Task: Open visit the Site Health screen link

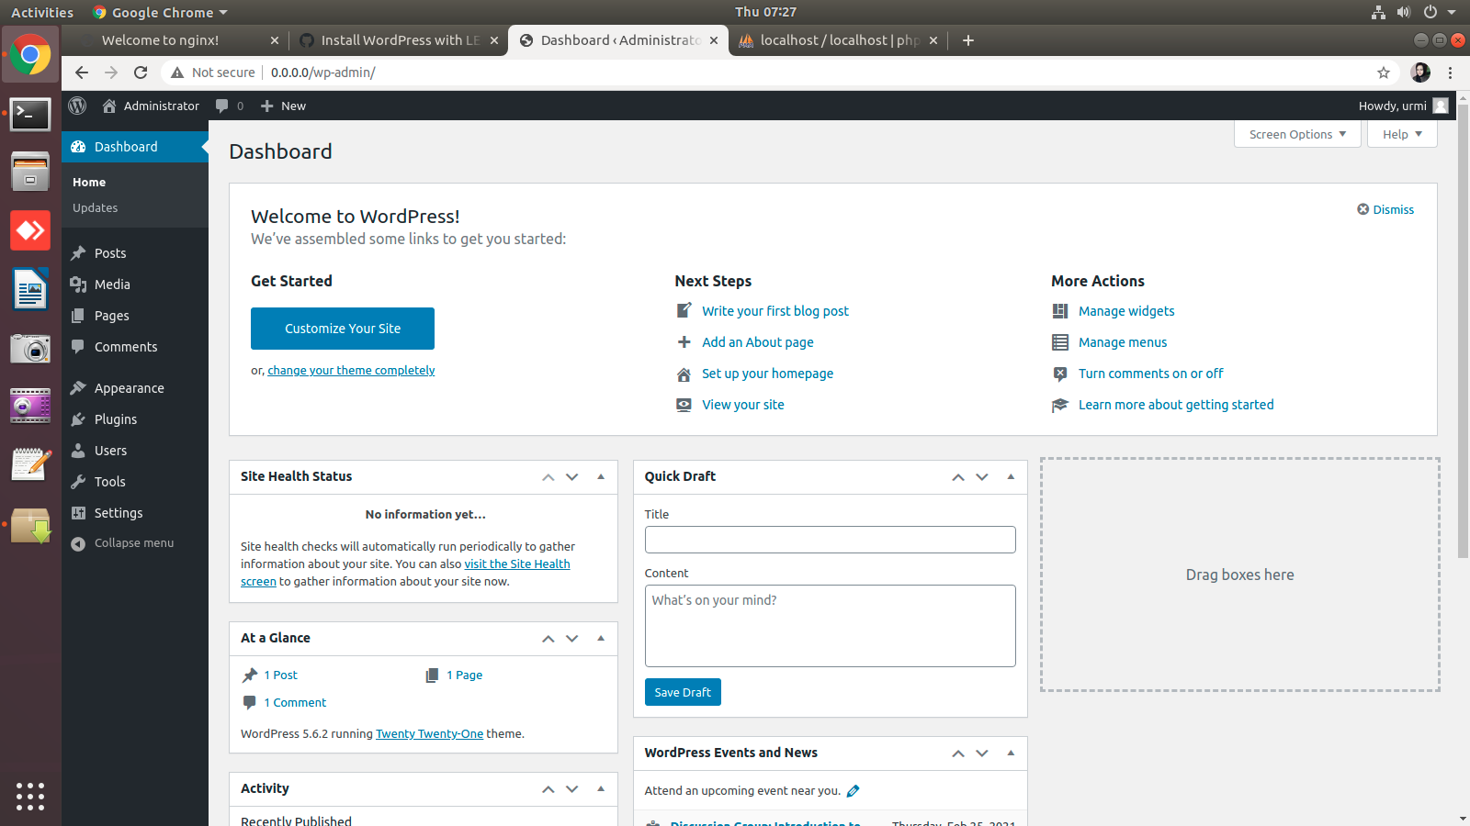Action: (x=516, y=564)
